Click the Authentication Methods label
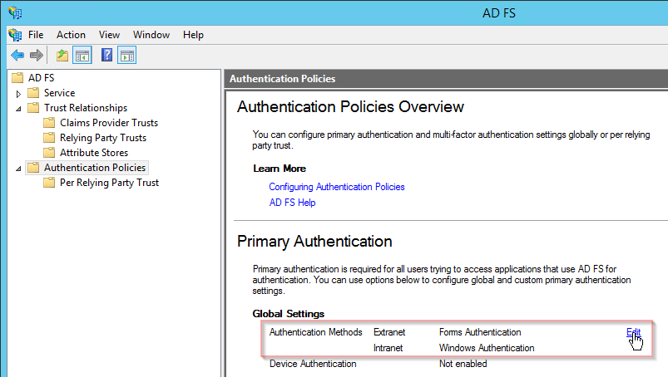The image size is (668, 377). pyautogui.click(x=315, y=332)
